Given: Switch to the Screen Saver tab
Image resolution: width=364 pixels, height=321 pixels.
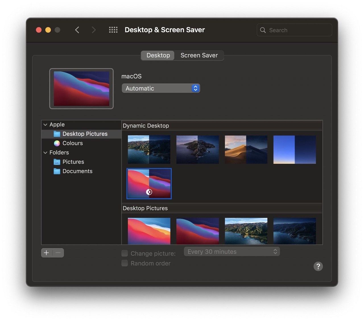Looking at the screenshot, I should pyautogui.click(x=199, y=55).
